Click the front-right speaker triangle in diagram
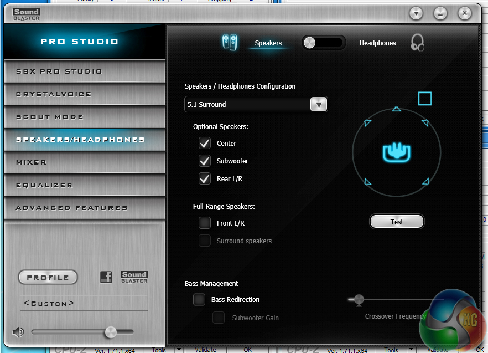This screenshot has width=488, height=353. [x=425, y=122]
